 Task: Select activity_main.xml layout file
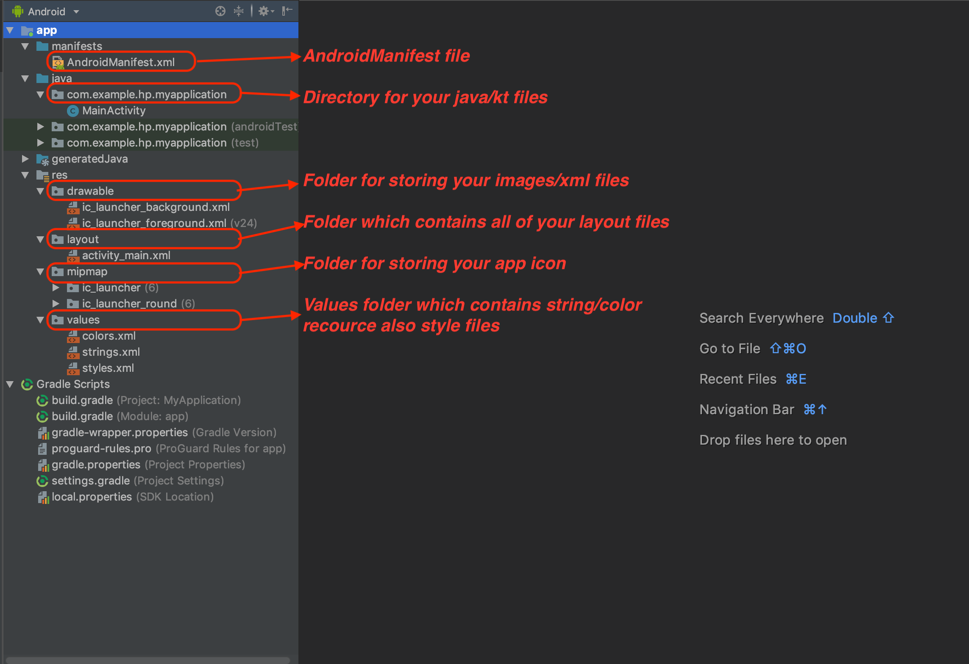coord(126,256)
